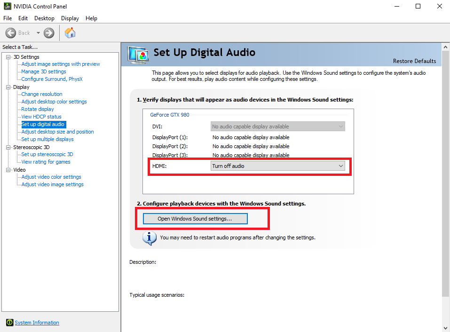Select Manage 3D settings
Viewport: 450px width, 332px height.
click(44, 71)
